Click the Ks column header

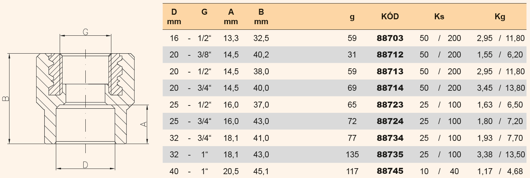tap(439, 16)
